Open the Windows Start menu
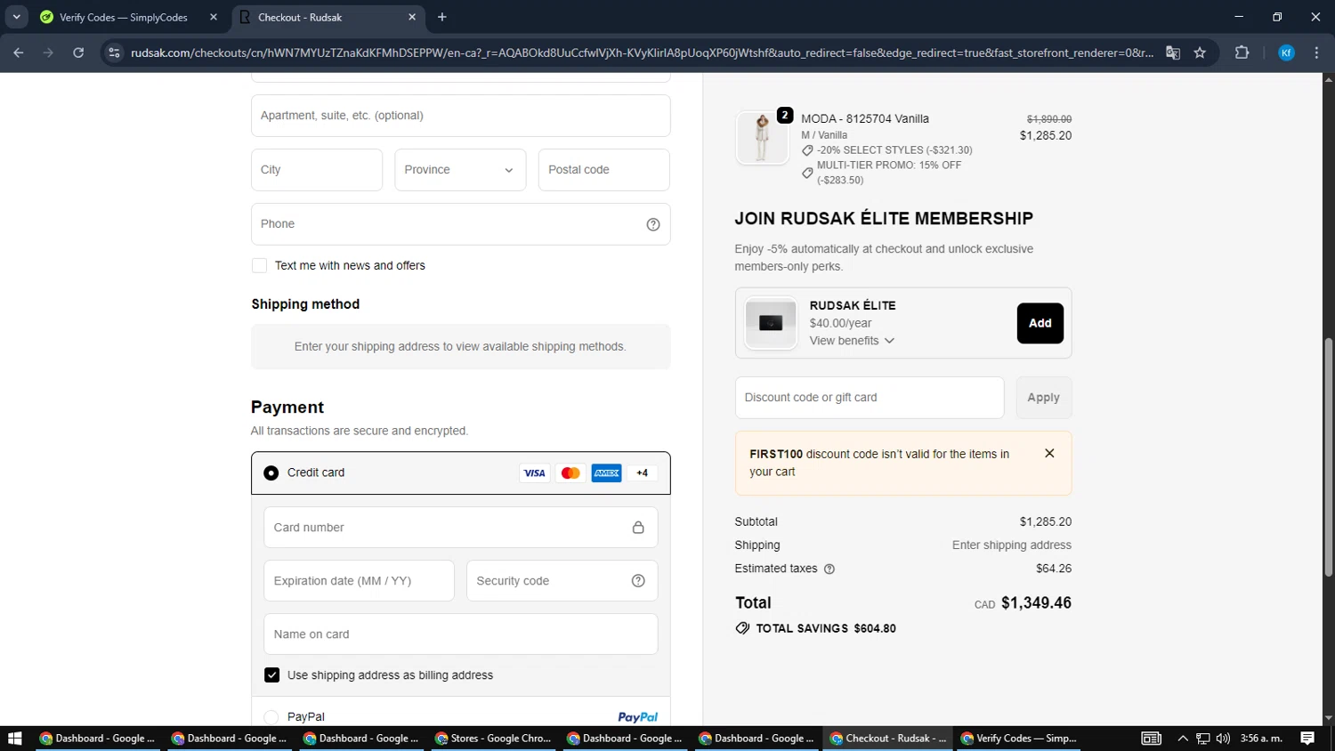 [14, 739]
